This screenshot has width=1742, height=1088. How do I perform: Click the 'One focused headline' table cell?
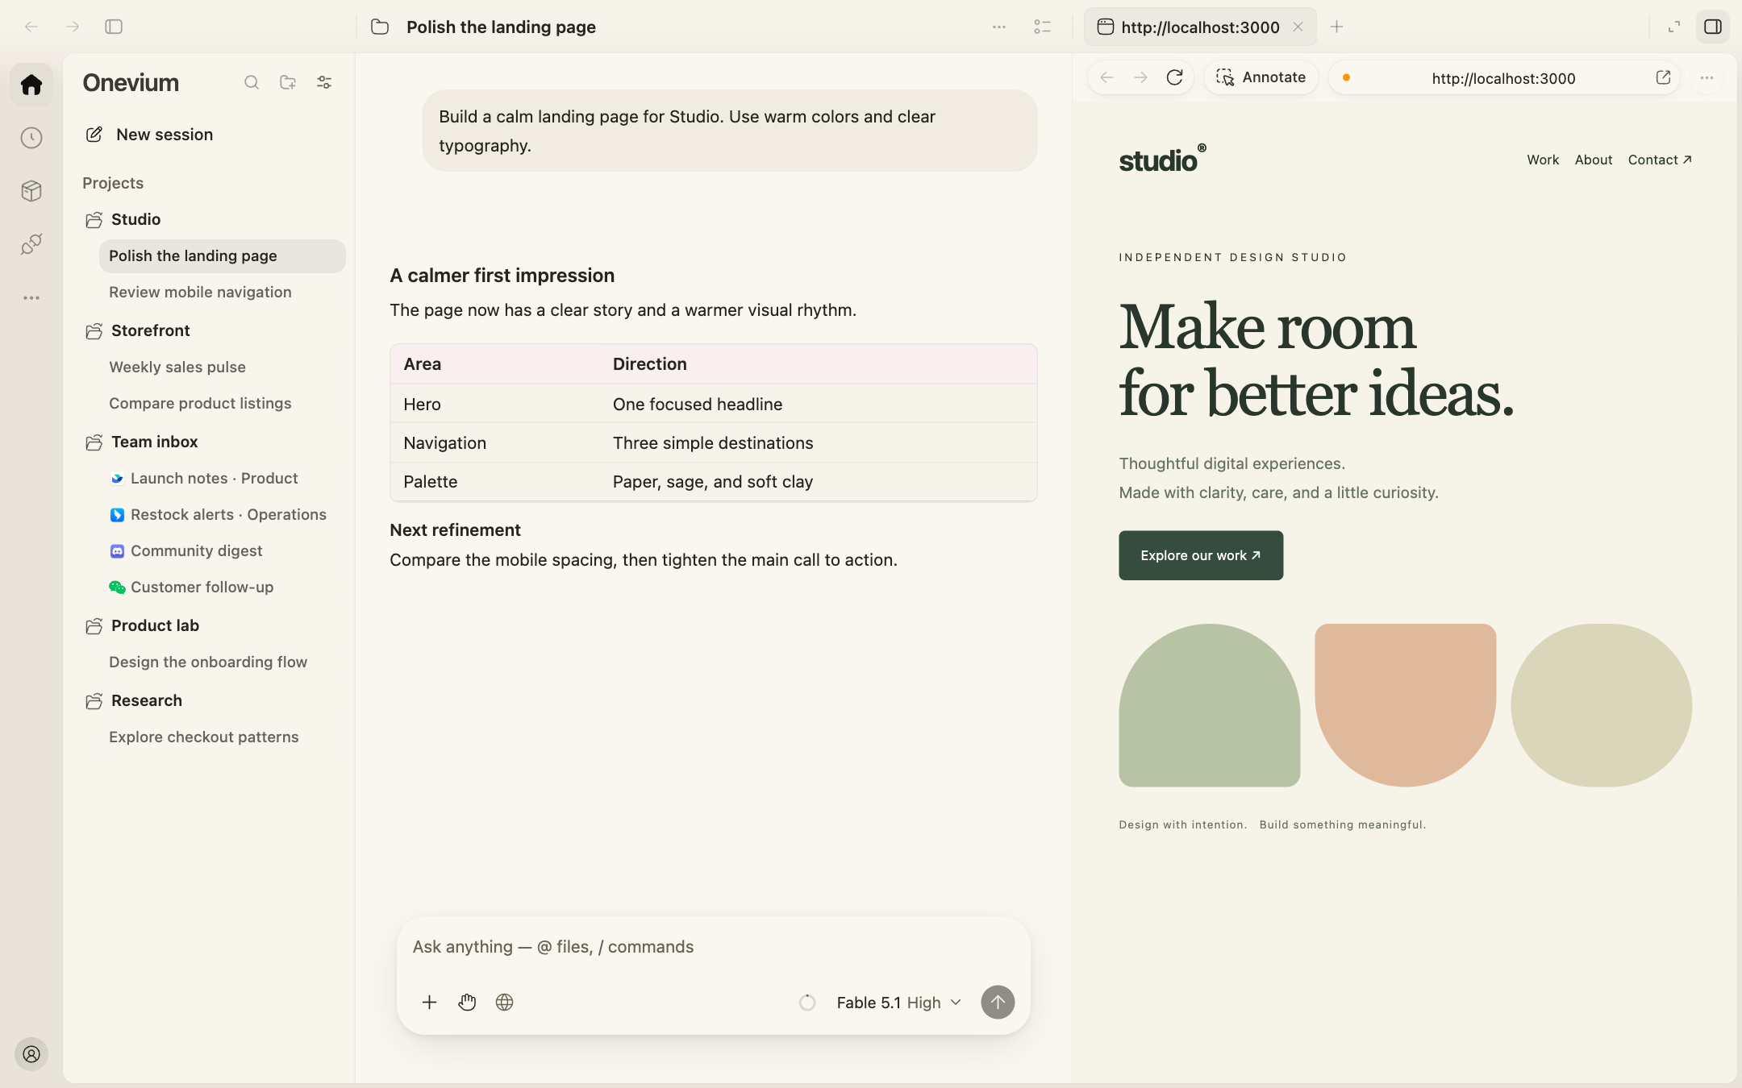[818, 404]
